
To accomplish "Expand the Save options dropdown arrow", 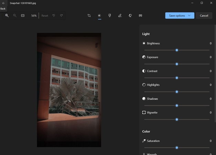I will 189,15.
